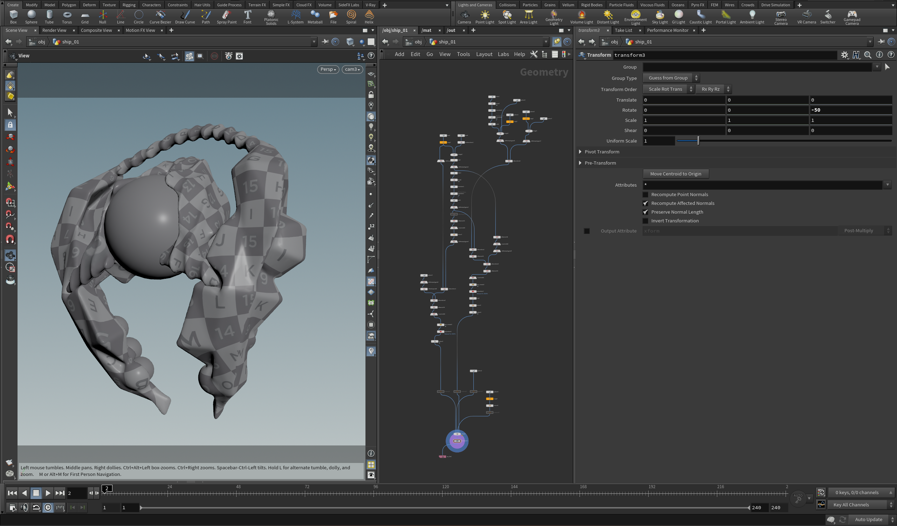897x526 pixels.
Task: Open the Persp viewport dropdown
Action: (x=328, y=69)
